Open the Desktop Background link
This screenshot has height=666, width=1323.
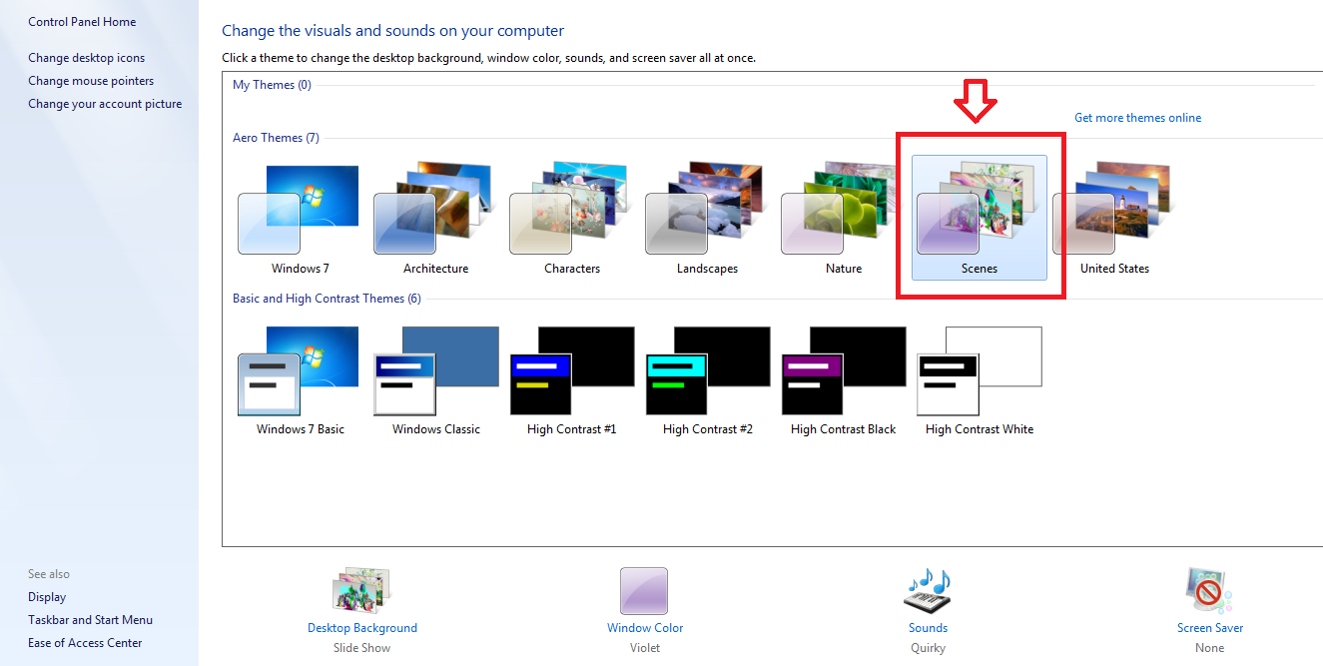(362, 628)
